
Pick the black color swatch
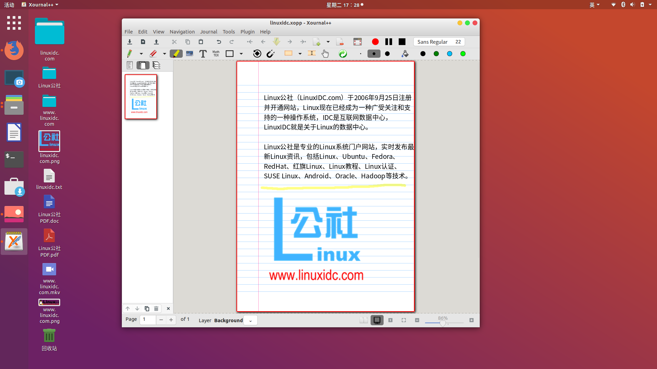tap(423, 54)
